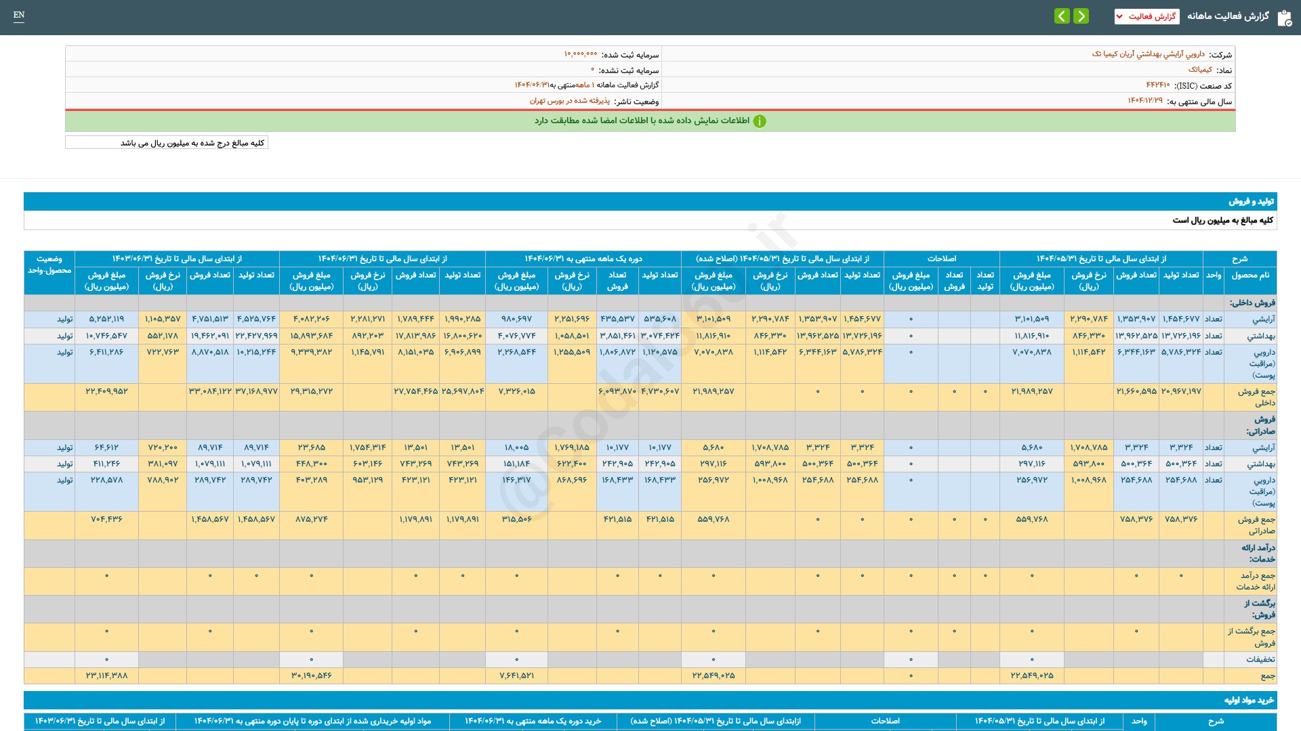Click the ISIC industry code value ۴۴۲۴۱۰
The width and height of the screenshot is (1301, 731).
tap(1157, 85)
